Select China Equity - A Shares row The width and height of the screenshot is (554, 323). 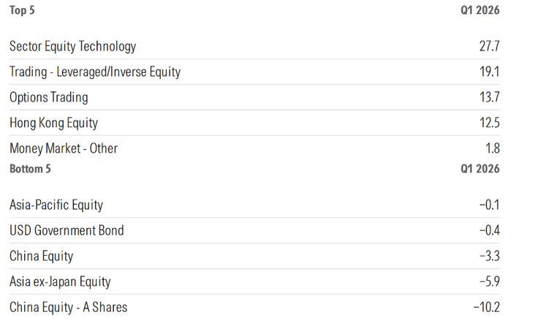coord(254,308)
